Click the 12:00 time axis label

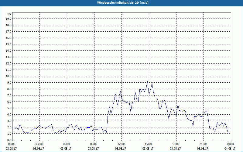pos(122,144)
